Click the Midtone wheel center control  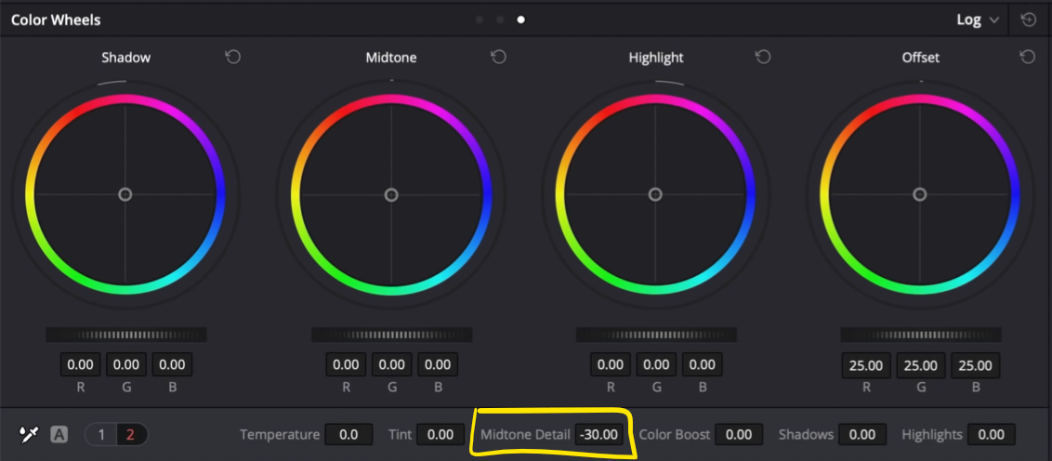[391, 194]
